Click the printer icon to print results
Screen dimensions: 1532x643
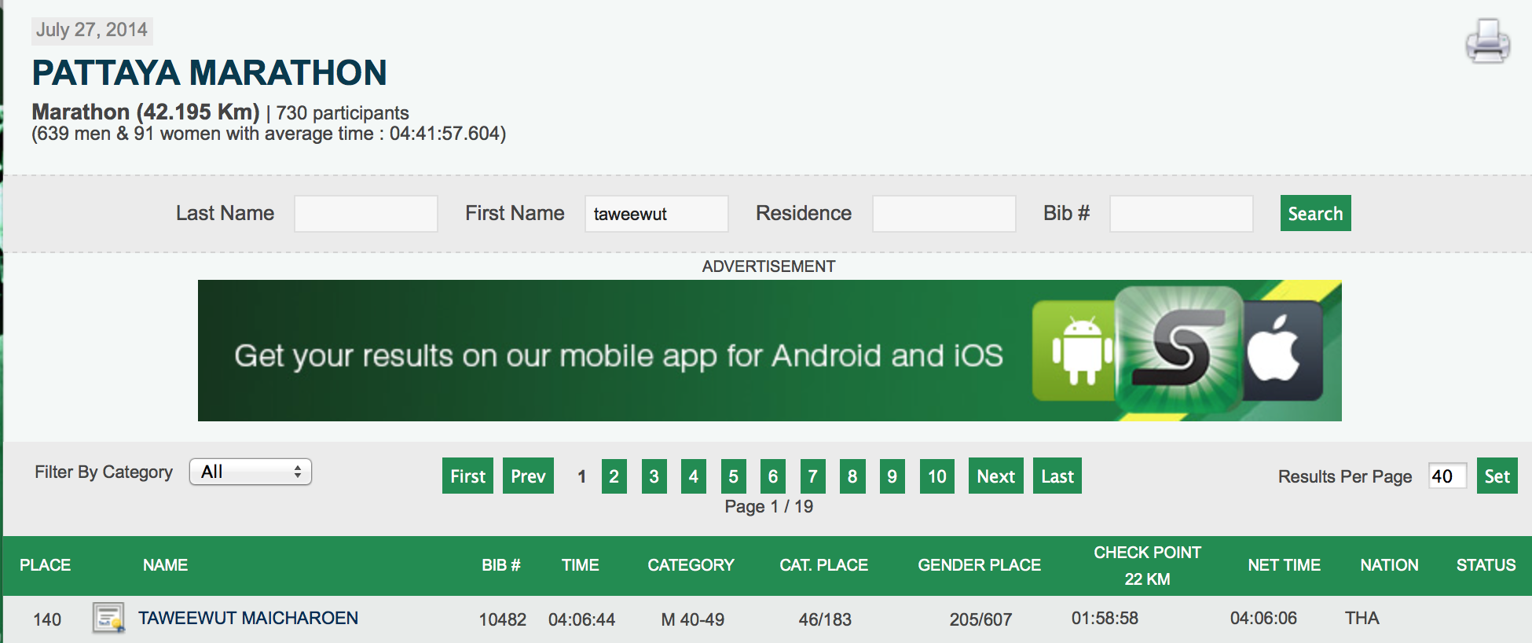(x=1486, y=41)
